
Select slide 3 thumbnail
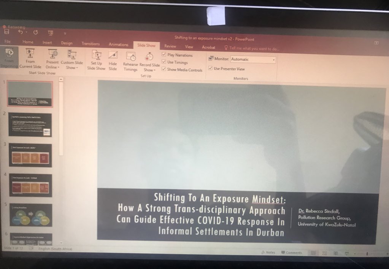(x=30, y=155)
